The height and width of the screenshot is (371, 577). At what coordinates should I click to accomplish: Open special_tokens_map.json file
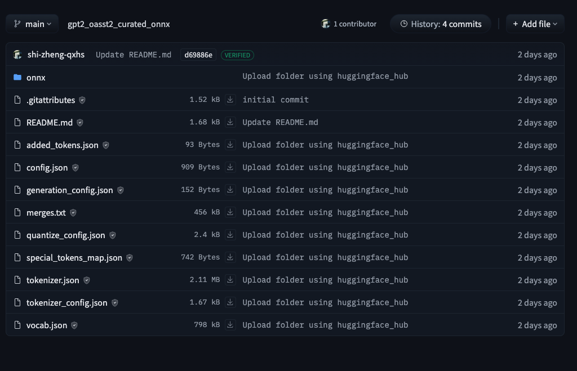pos(74,258)
